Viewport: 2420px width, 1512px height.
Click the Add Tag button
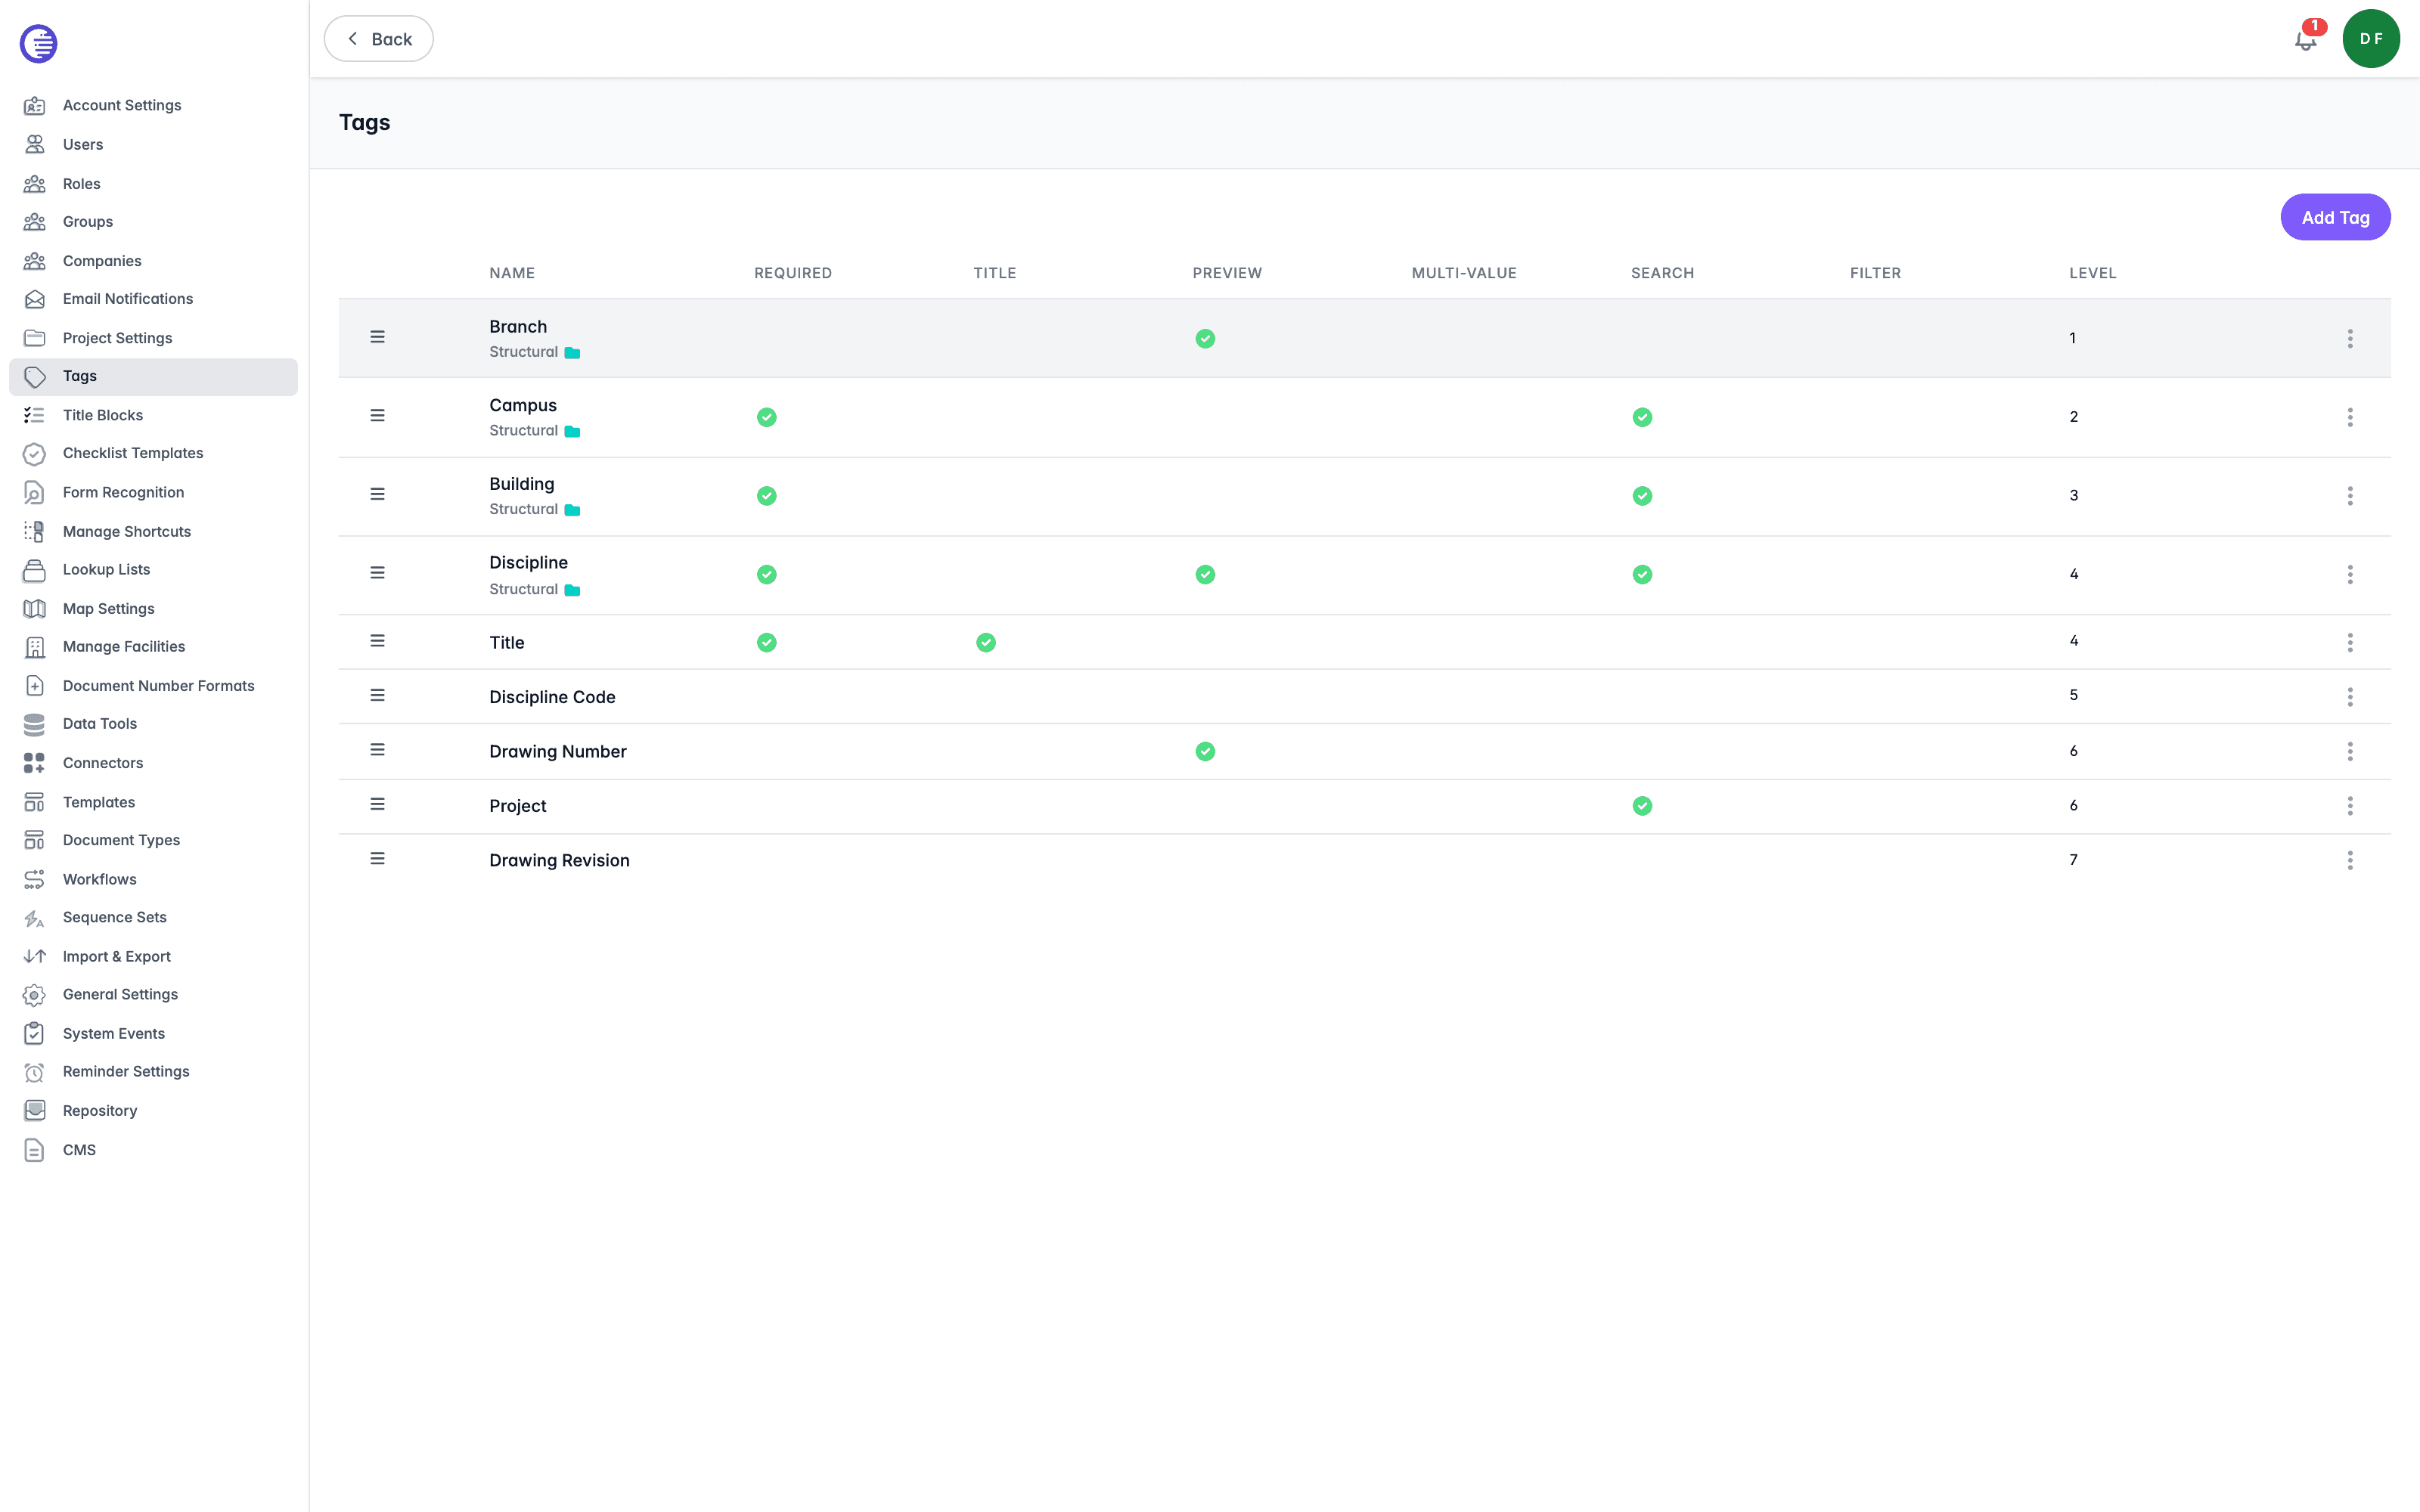(x=2335, y=217)
